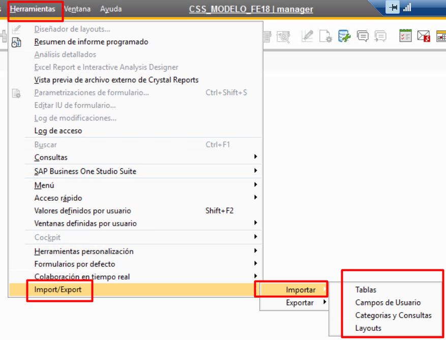The height and width of the screenshot is (340, 446).
Task: Click the forward message bubble icon
Action: [x=380, y=36]
